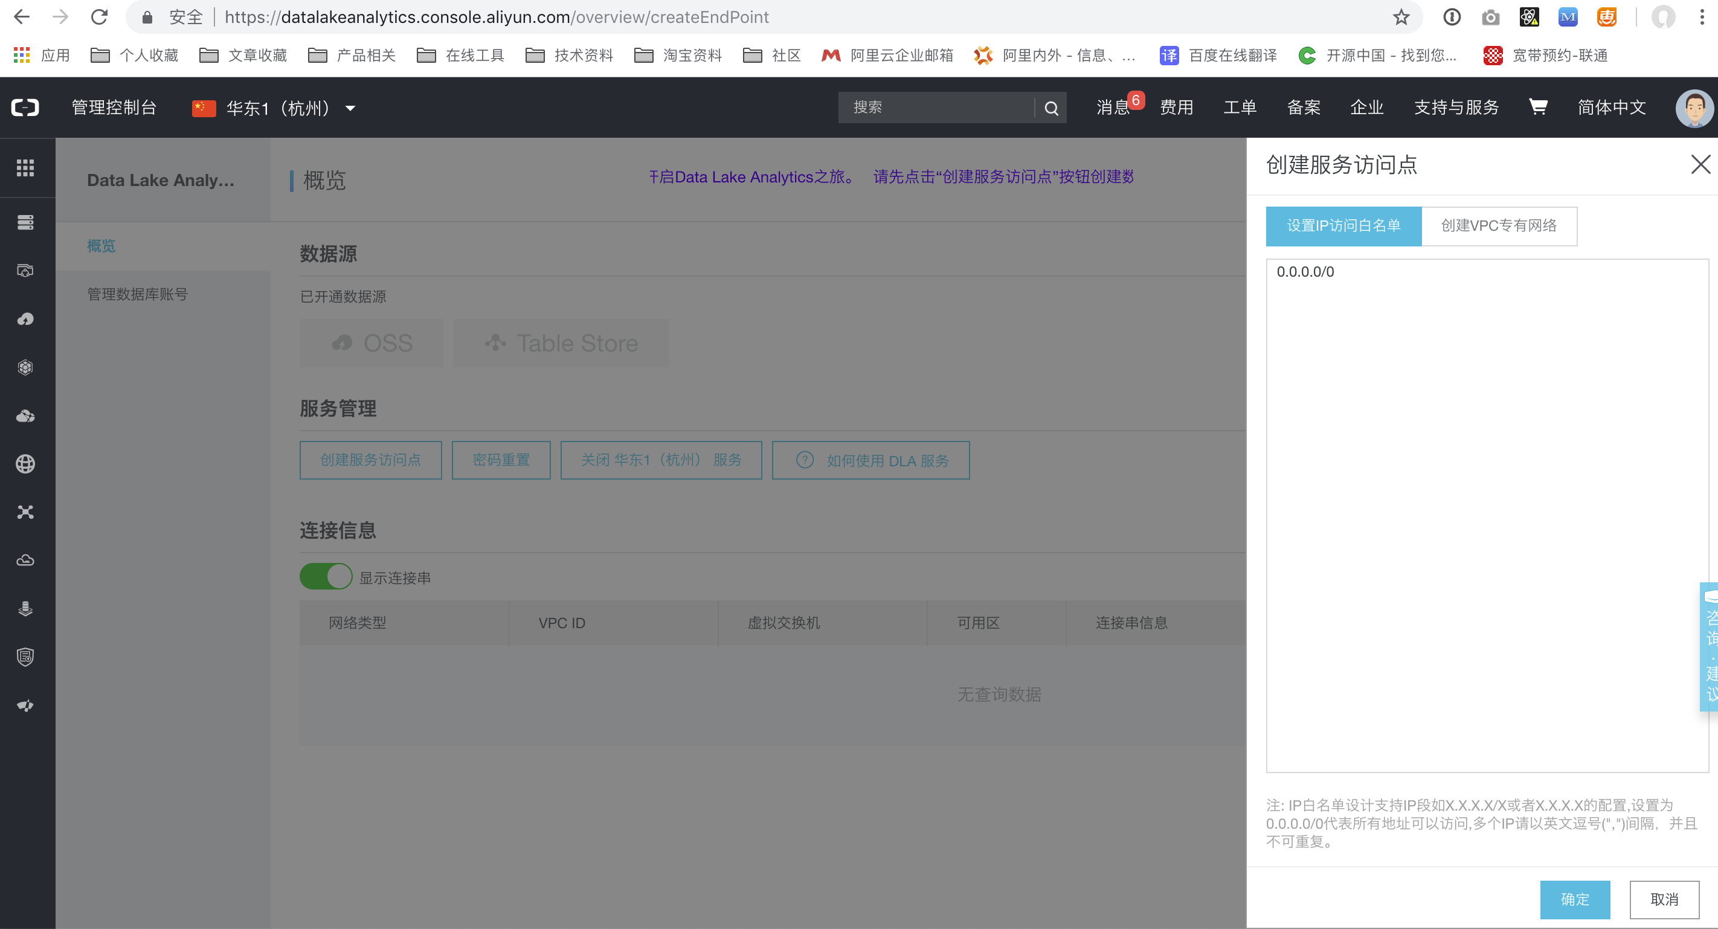This screenshot has width=1718, height=929.
Task: Open the 企业 menu item
Action: [1366, 108]
